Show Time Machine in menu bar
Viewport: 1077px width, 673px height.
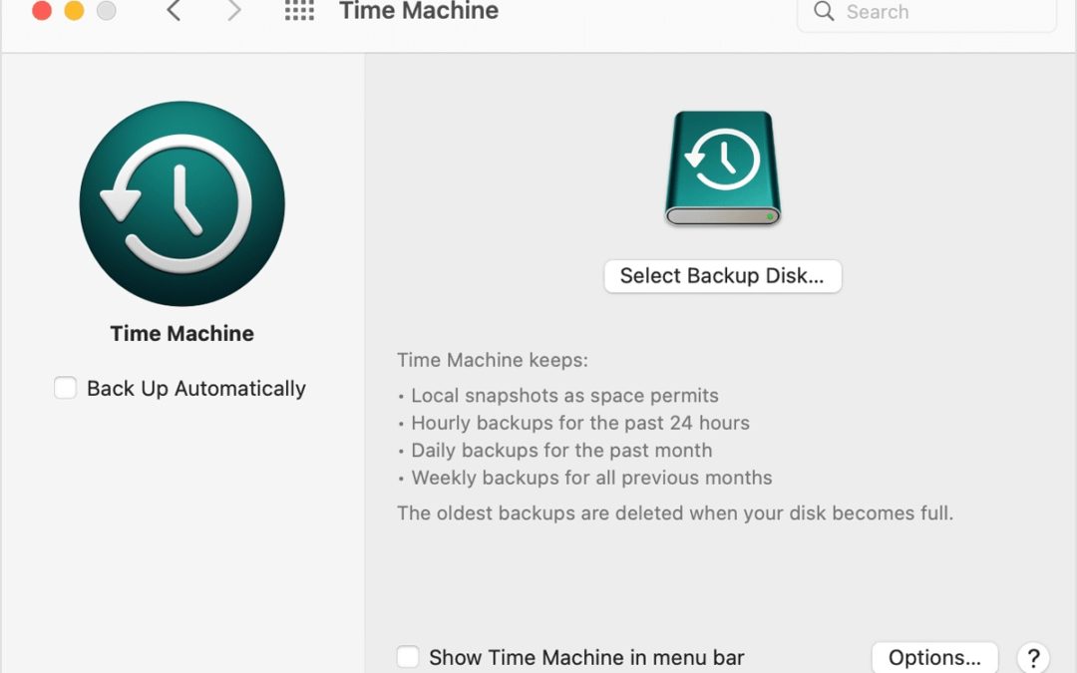coord(408,657)
